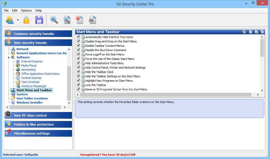Toggle Hide the Taskbar Clock checkbox

tap(78, 72)
